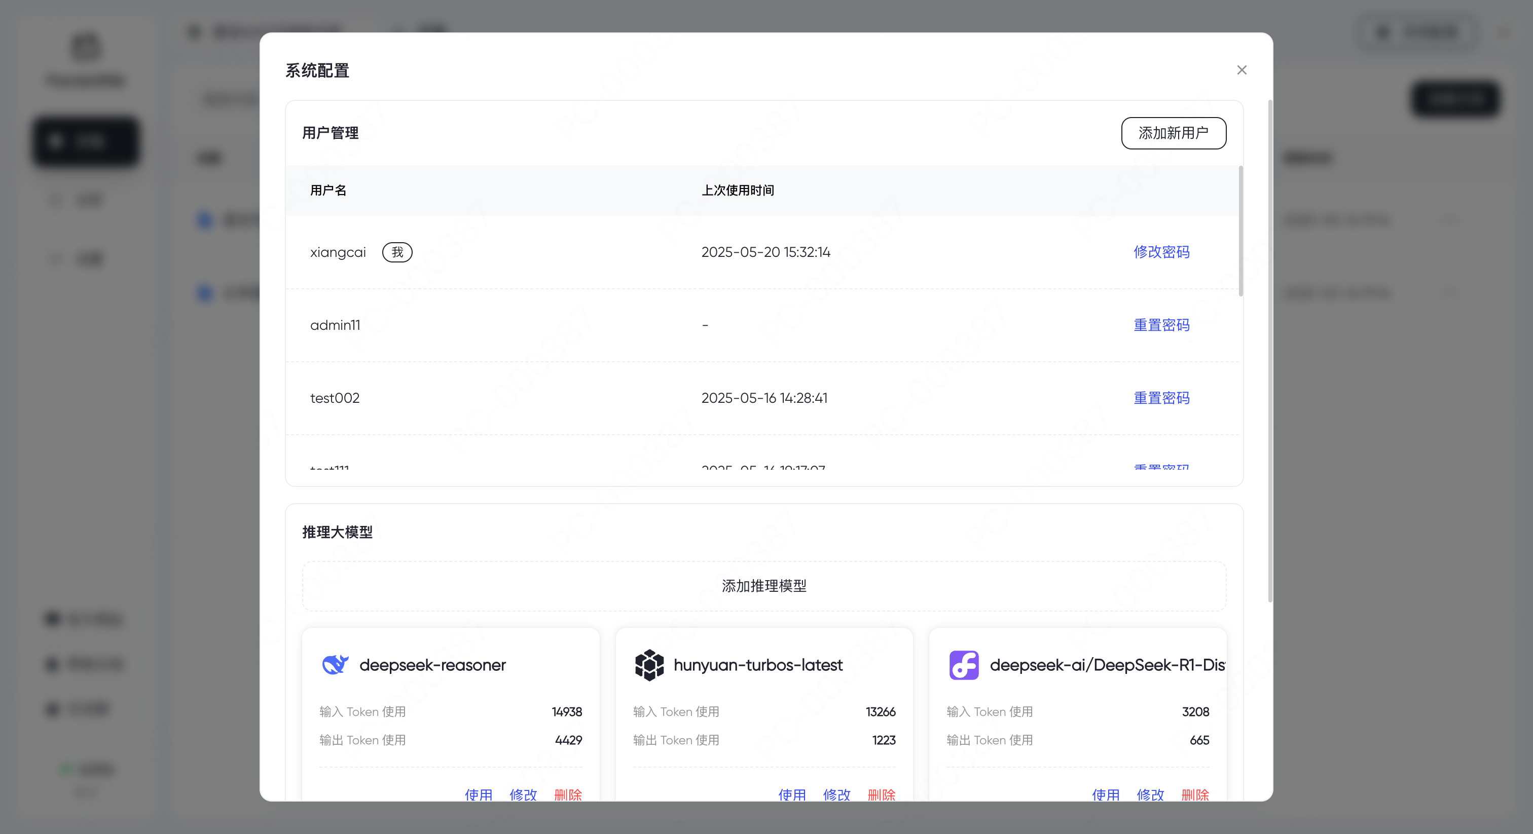The height and width of the screenshot is (834, 1533).
Task: Reset password for user admin11
Action: tap(1161, 325)
